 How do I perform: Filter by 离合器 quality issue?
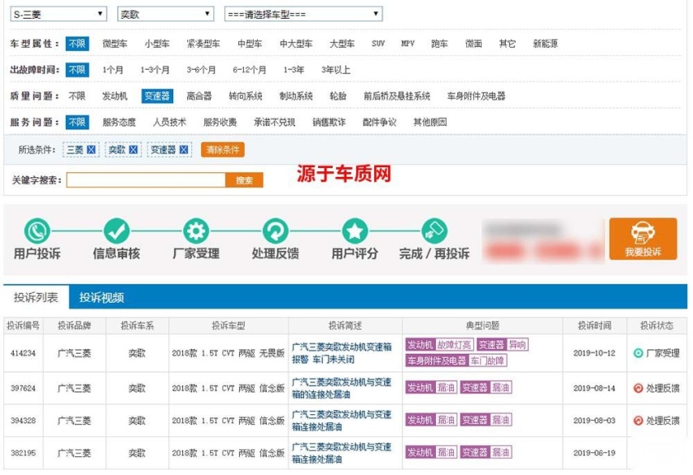(x=199, y=96)
